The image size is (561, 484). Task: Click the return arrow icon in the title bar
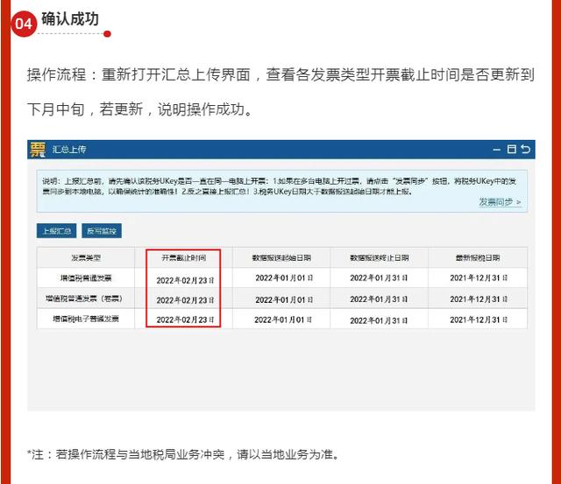click(525, 149)
